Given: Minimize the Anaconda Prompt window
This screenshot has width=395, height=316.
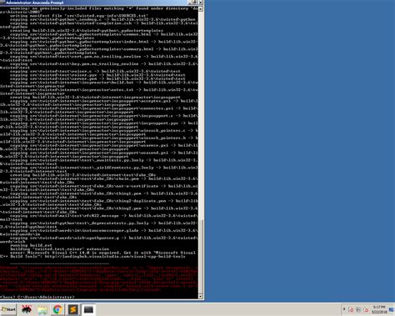Looking at the screenshot, I should (x=190, y=3).
